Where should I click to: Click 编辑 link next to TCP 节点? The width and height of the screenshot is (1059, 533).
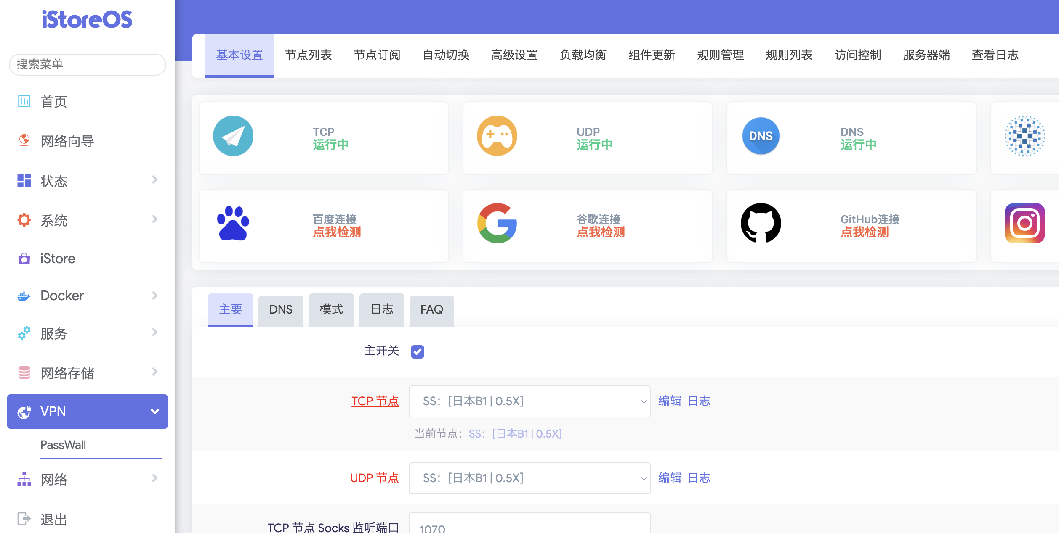tap(670, 401)
